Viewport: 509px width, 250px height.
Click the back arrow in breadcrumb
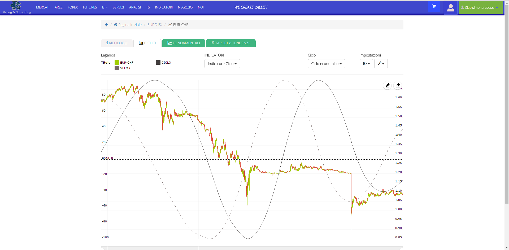point(107,25)
